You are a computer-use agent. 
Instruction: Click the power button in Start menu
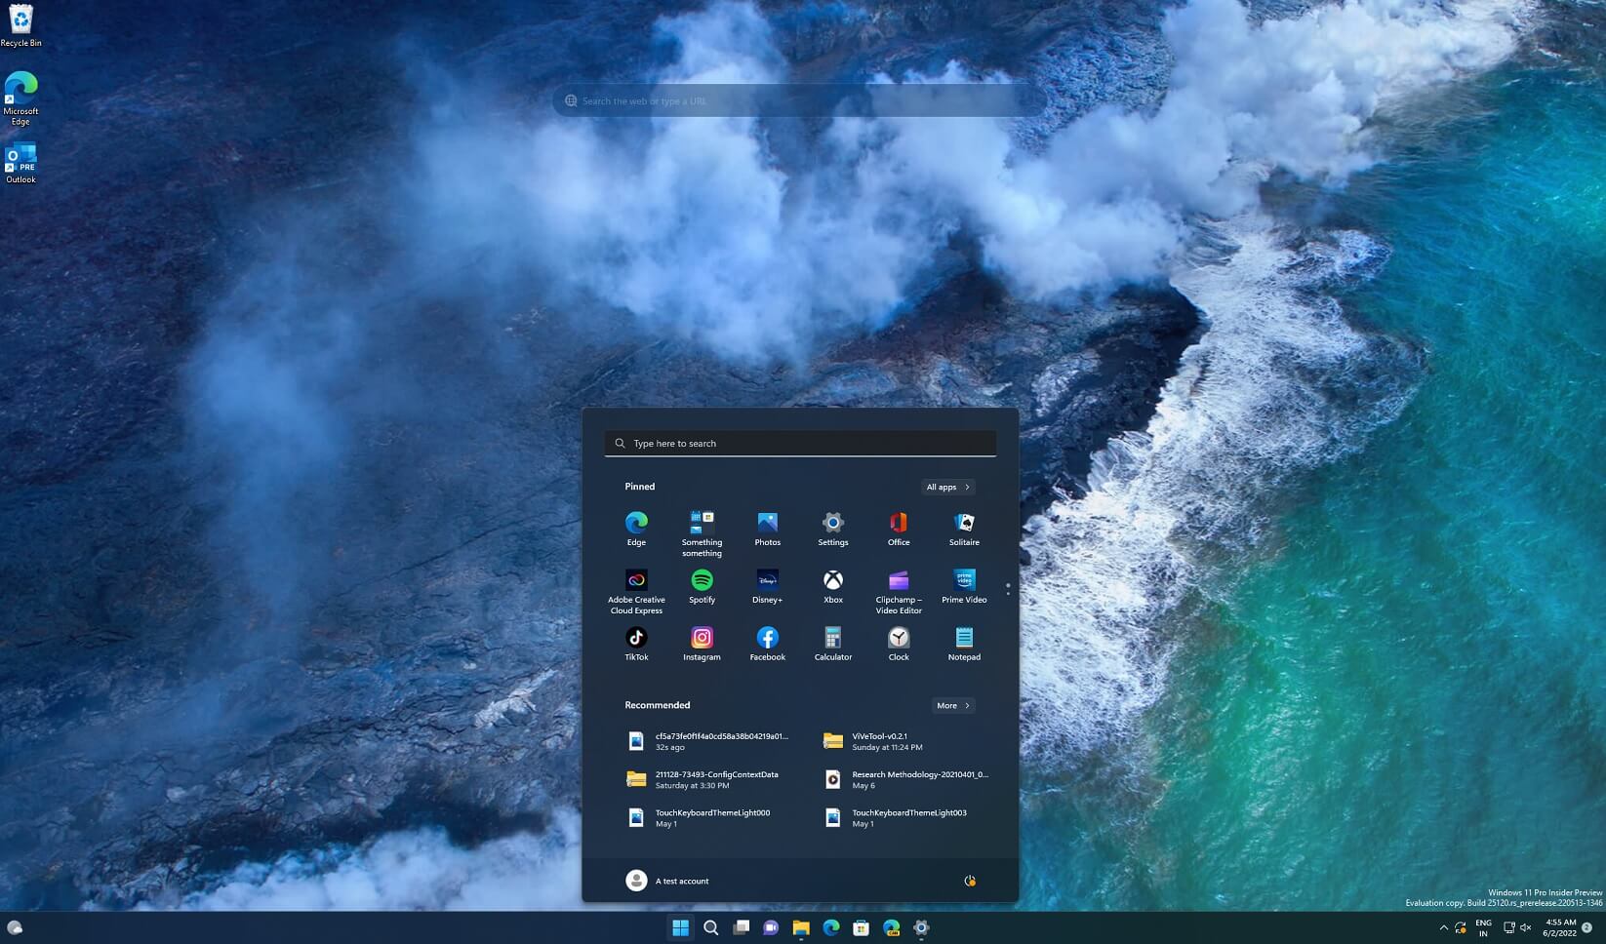click(969, 881)
